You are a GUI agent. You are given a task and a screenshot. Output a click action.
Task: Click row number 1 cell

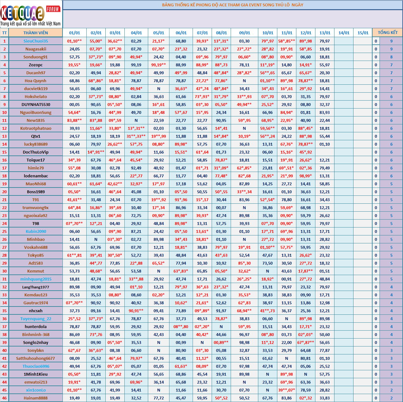[4, 41]
